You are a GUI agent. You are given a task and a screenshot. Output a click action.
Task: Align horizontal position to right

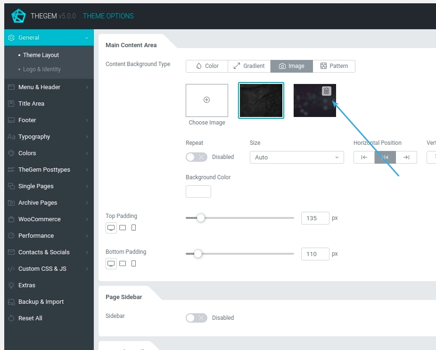coord(406,158)
